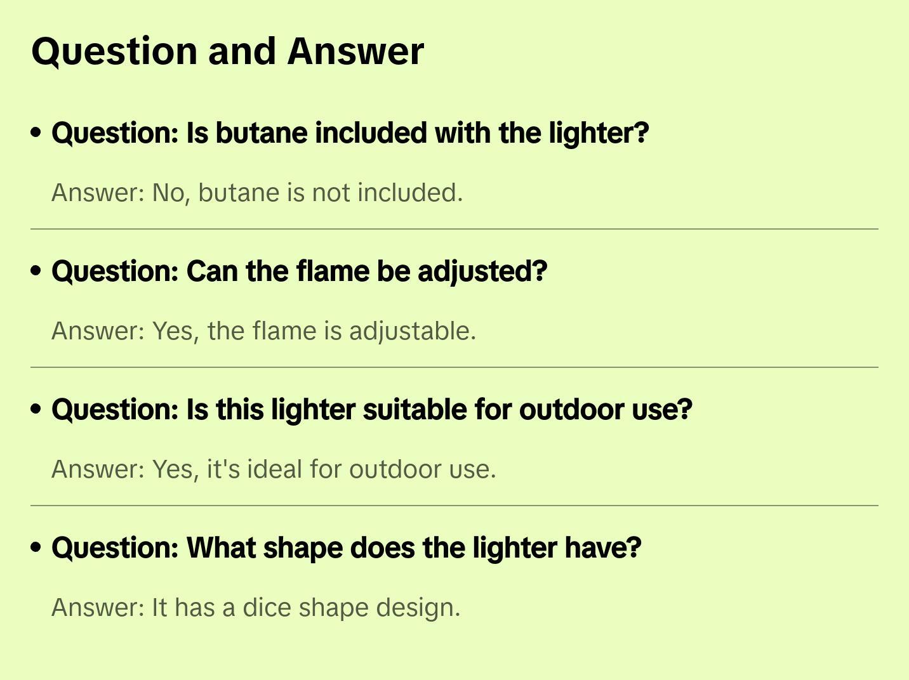The width and height of the screenshot is (909, 680).
Task: Click the bullet before the flame adjustment question
Action: (36, 271)
